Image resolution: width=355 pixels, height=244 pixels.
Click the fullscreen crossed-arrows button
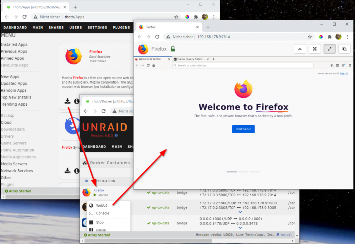[x=315, y=49]
